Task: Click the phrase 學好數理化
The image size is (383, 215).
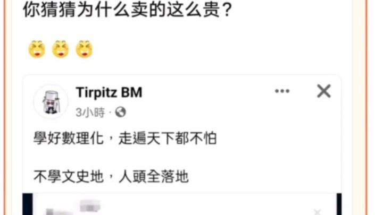Action: point(69,138)
